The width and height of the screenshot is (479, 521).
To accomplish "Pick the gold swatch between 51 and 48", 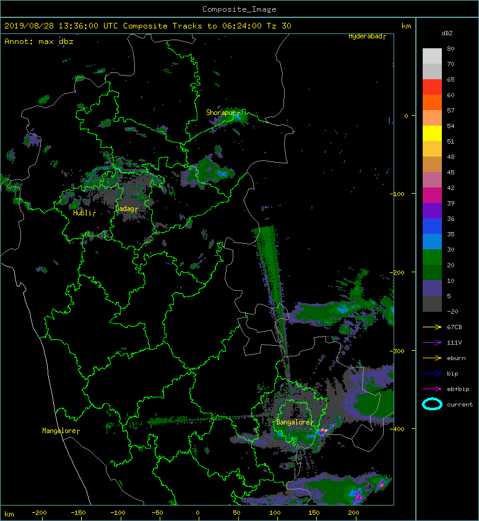I will pos(432,149).
